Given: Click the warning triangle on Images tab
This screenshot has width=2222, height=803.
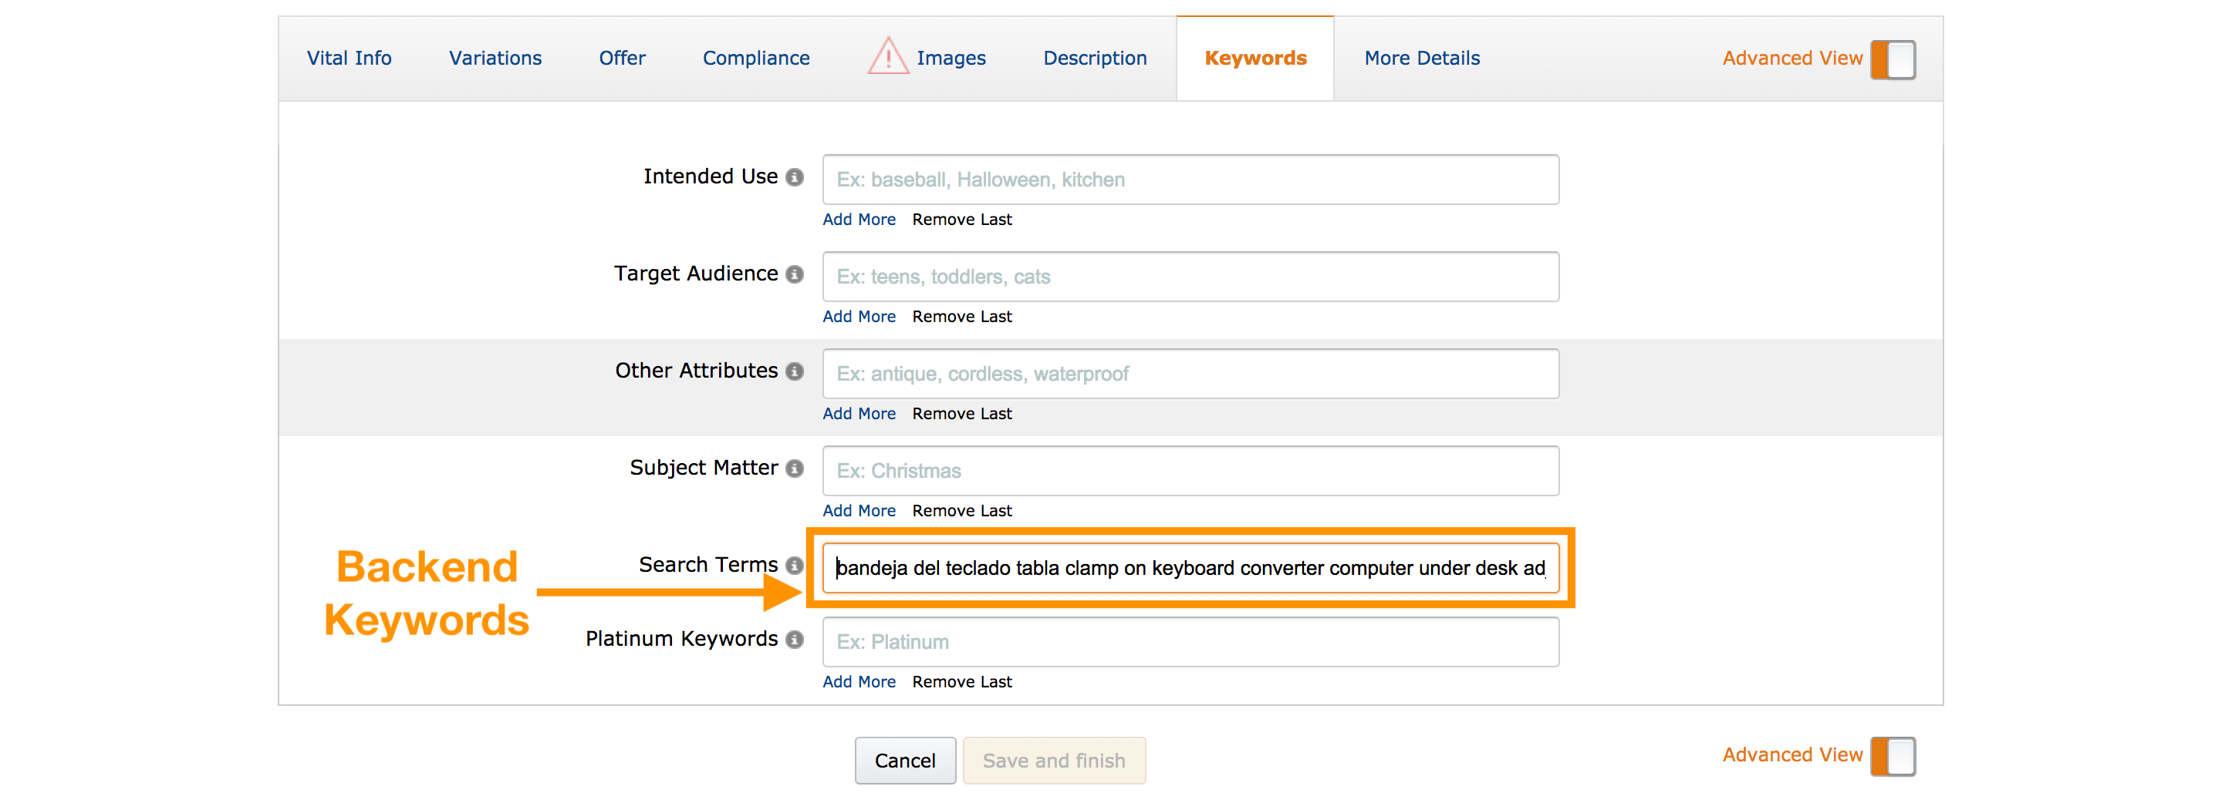Looking at the screenshot, I should 886,58.
